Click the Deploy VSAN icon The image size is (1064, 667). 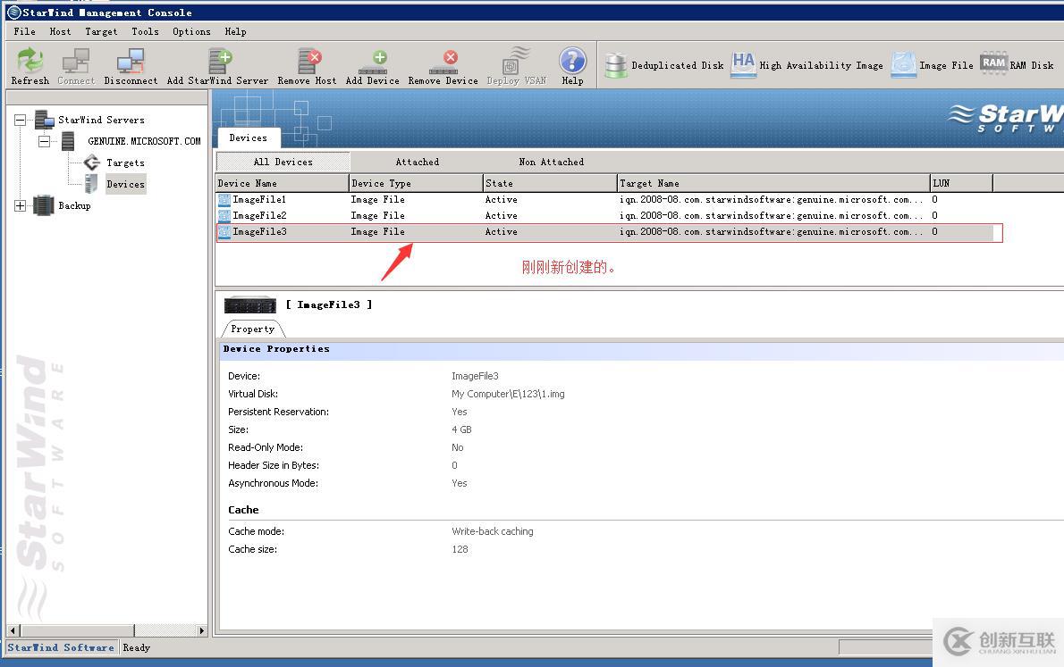click(517, 61)
